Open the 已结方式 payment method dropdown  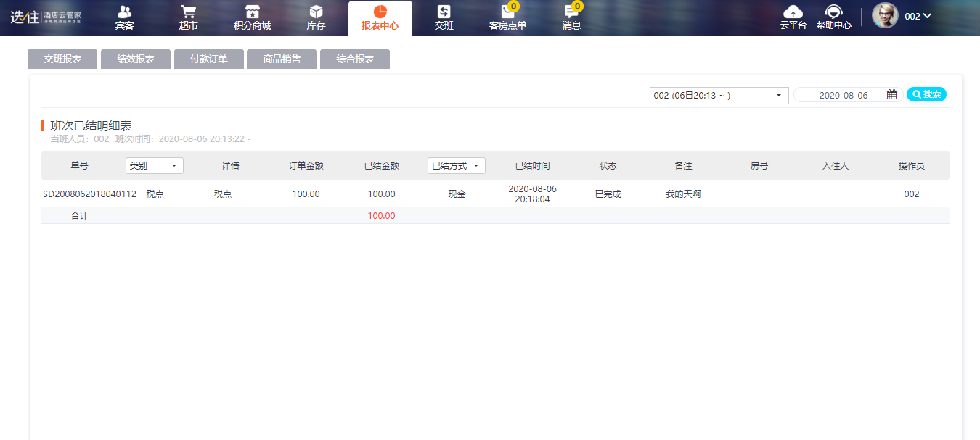point(457,165)
